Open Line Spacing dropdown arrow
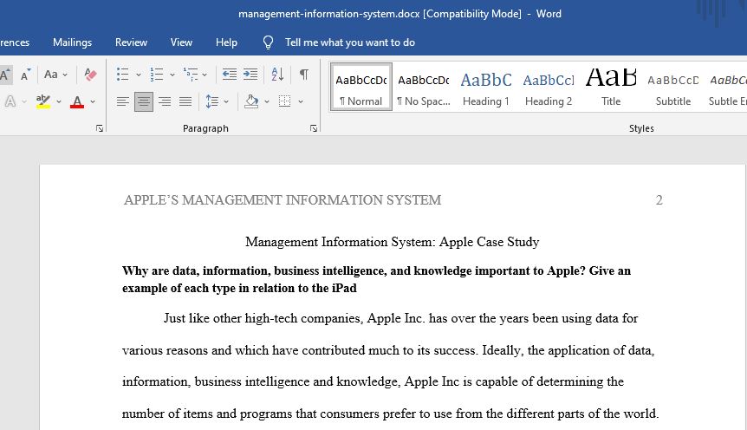Screen dimensions: 747x430 click(x=226, y=101)
